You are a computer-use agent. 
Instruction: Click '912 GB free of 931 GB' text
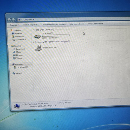coord(50,38)
